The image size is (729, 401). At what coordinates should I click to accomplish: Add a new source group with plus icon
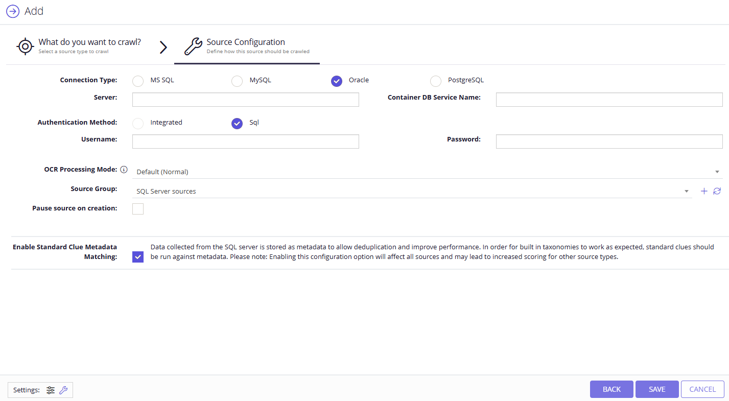(x=704, y=191)
